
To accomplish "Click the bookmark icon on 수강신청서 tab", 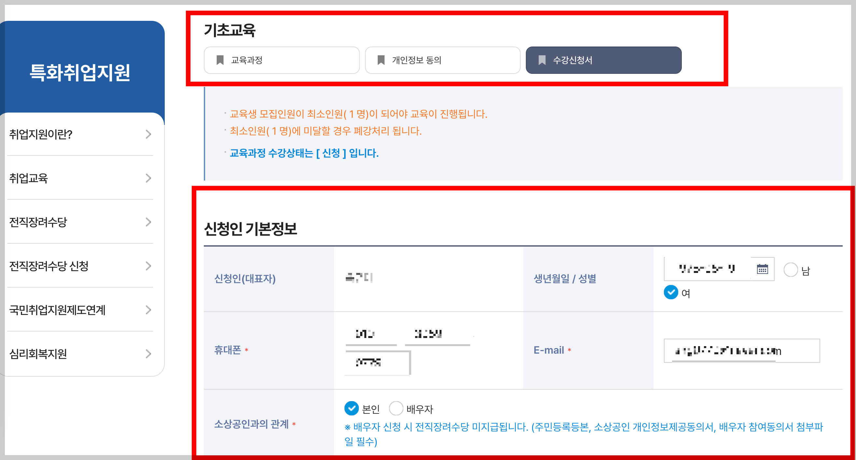I will pos(542,60).
